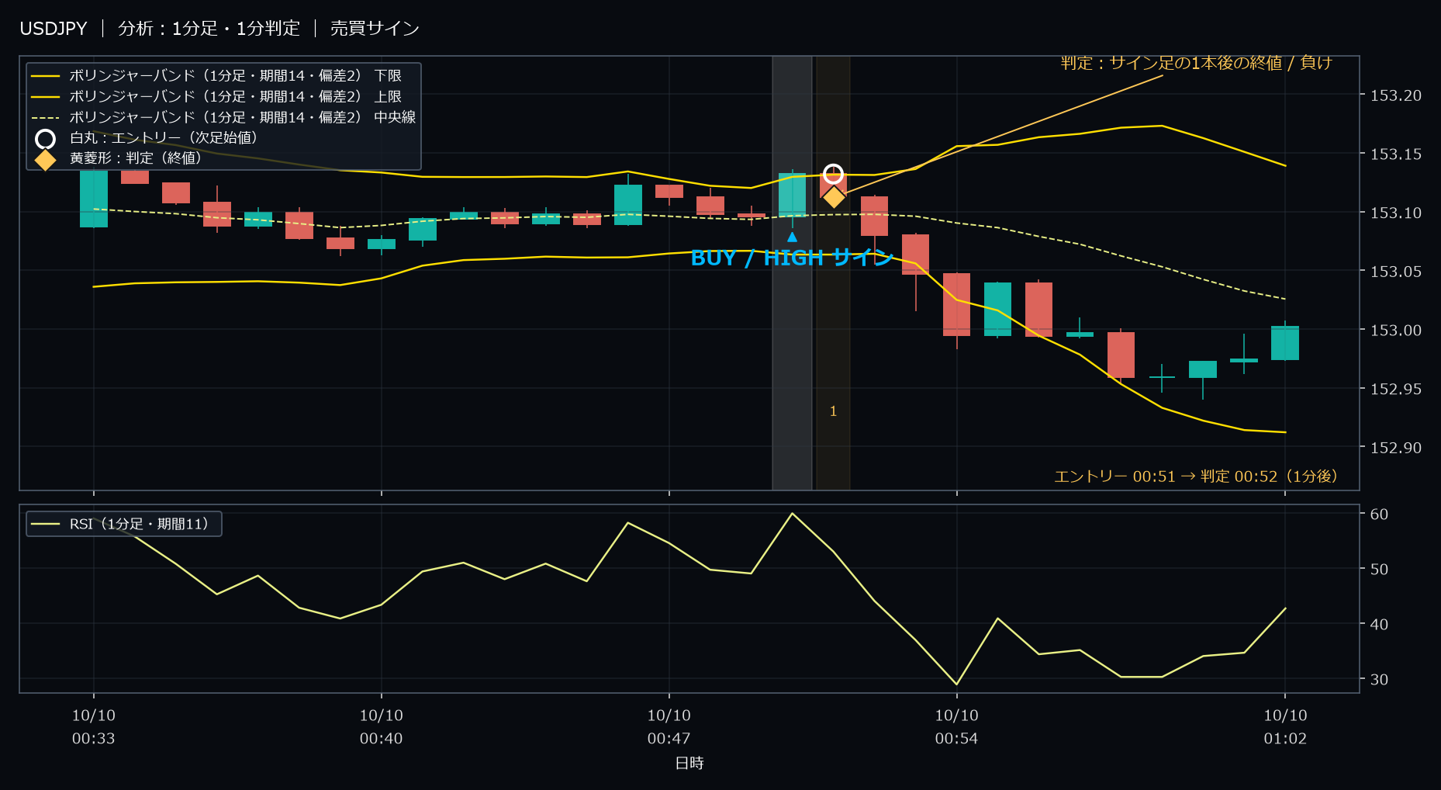Click the 分析：1分足・1分判定 title text

coord(209,29)
